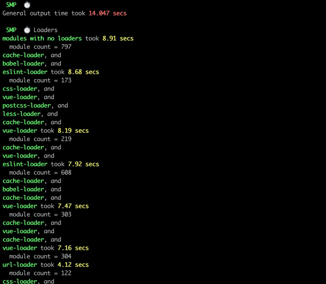The image size is (326, 284).
Task: Click the '8.68 secs' timing value
Action: click(84, 72)
